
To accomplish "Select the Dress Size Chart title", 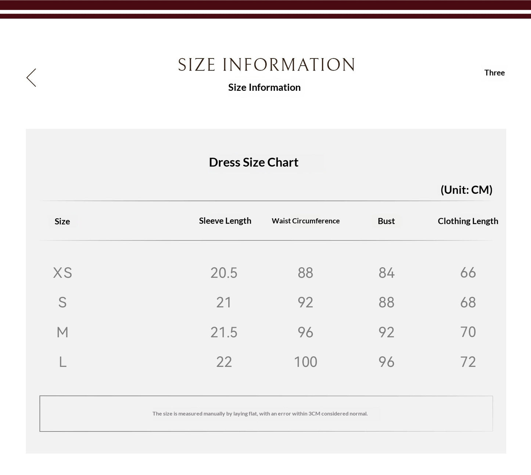I will [x=254, y=162].
